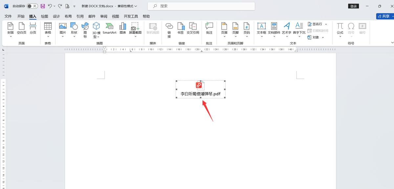Open the SmartArt dialog

109,29
